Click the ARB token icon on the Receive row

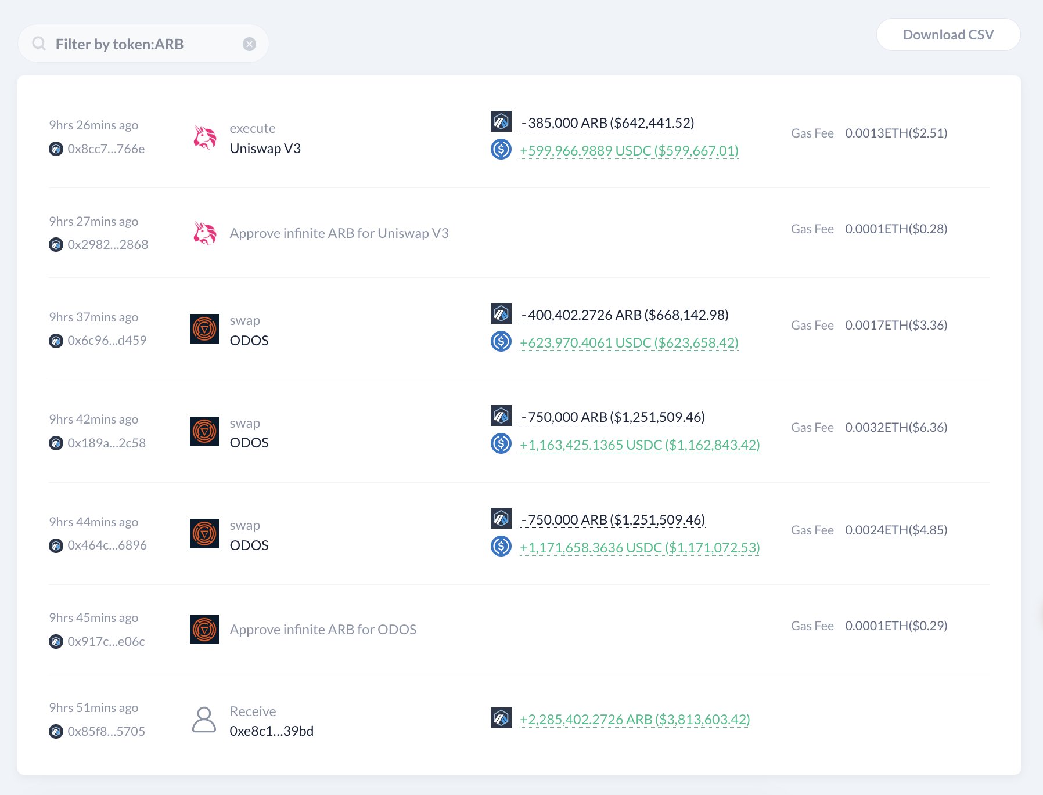501,719
